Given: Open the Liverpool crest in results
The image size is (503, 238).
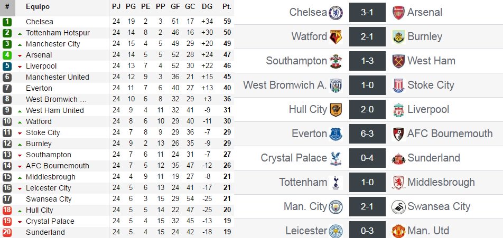Looking at the screenshot, I should 398,110.
